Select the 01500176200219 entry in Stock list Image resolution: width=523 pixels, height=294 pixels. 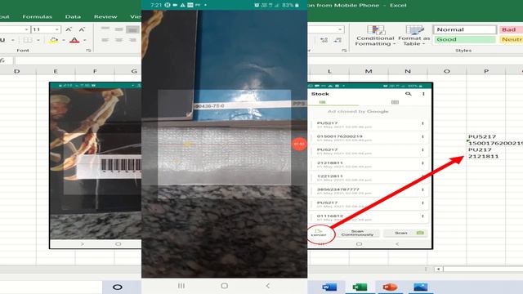point(369,138)
